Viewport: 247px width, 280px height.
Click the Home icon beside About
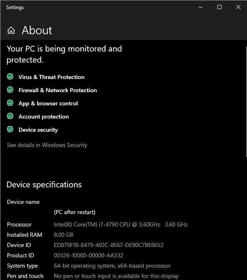11,30
